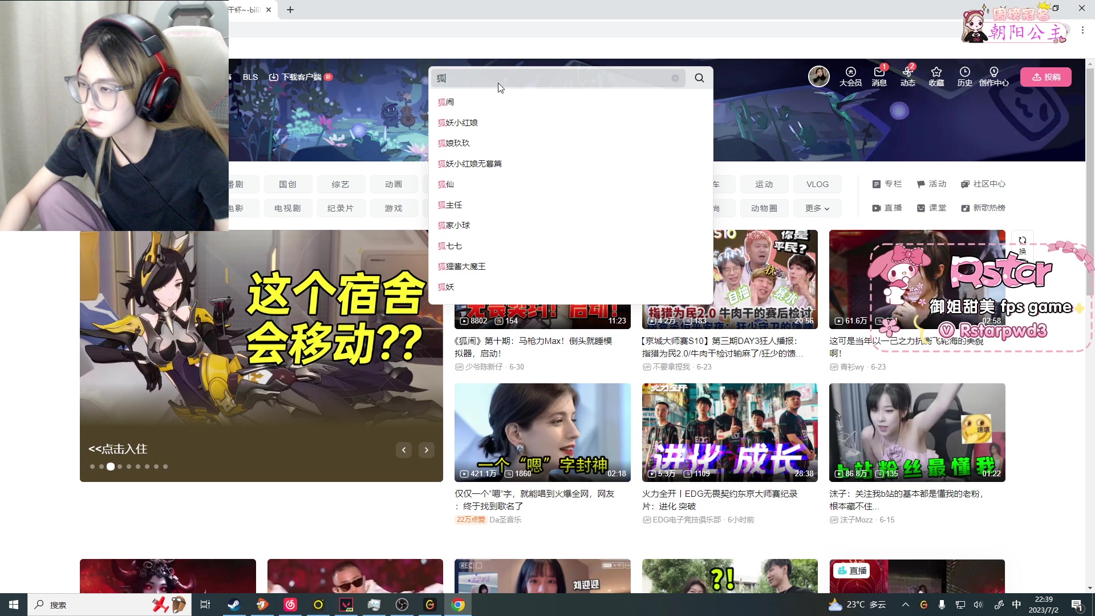Open OBS from the taskbar

(402, 605)
